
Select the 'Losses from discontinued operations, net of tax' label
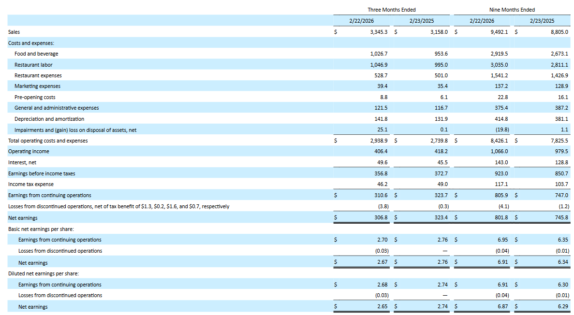(x=119, y=207)
